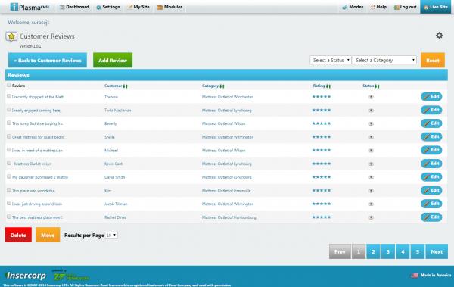454x287 pixels.
Task: Click the red Delete button
Action: click(x=18, y=235)
